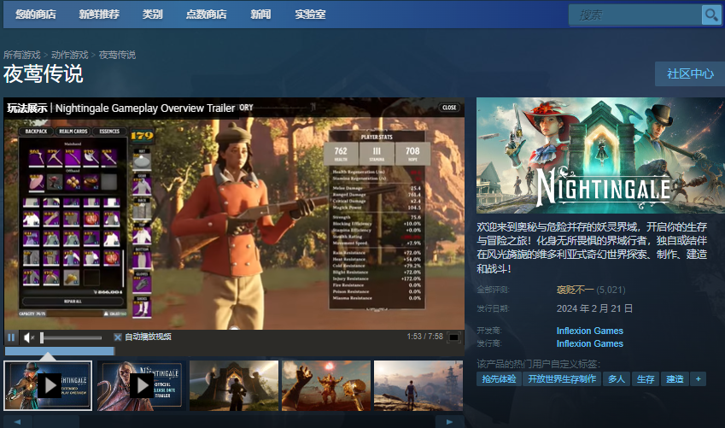The height and width of the screenshot is (428, 725).
Task: Adjust the video volume slider
Action: pyautogui.click(x=71, y=337)
